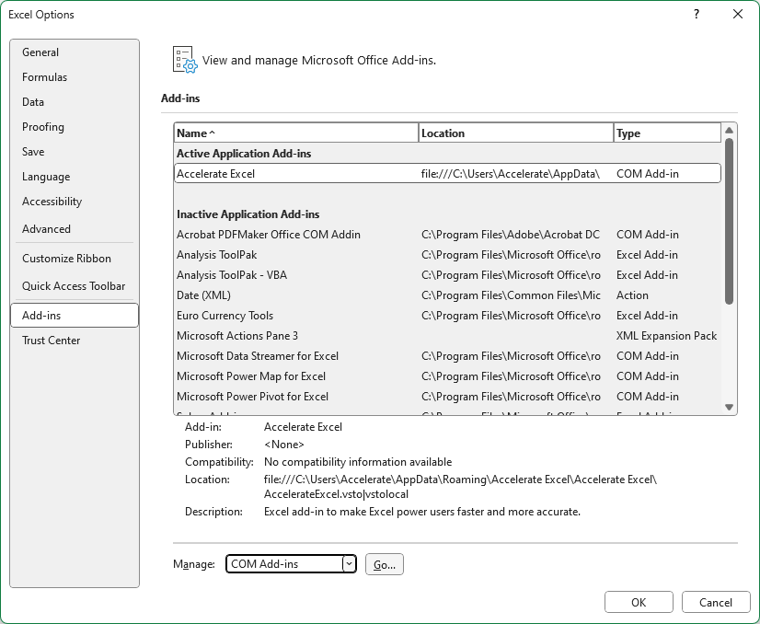Select Microsoft Data Streamer for Excel row
Image resolution: width=760 pixels, height=624 pixels.
tap(447, 356)
